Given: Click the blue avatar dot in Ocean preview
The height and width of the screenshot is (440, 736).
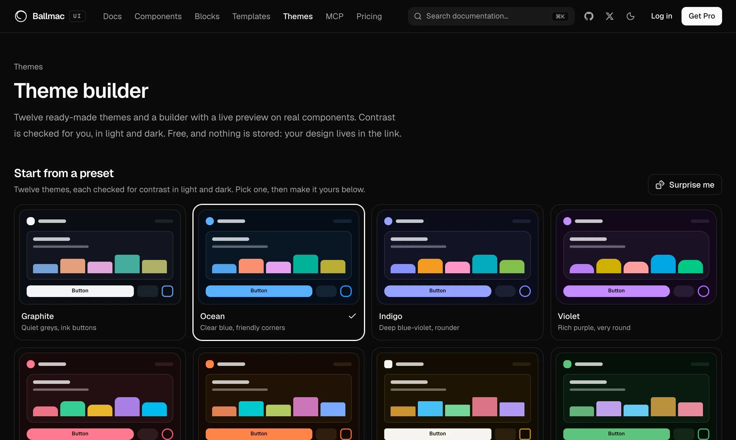Looking at the screenshot, I should tap(209, 221).
